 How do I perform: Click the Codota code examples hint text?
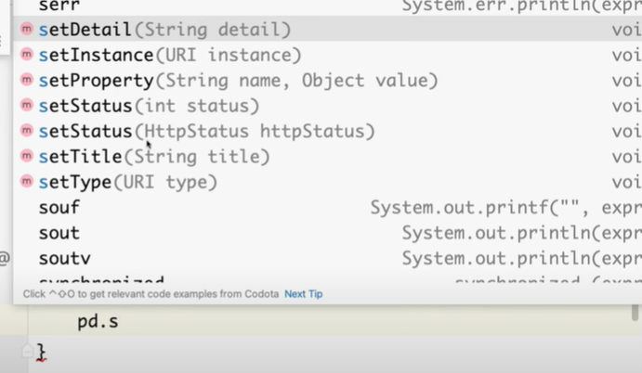click(x=151, y=293)
